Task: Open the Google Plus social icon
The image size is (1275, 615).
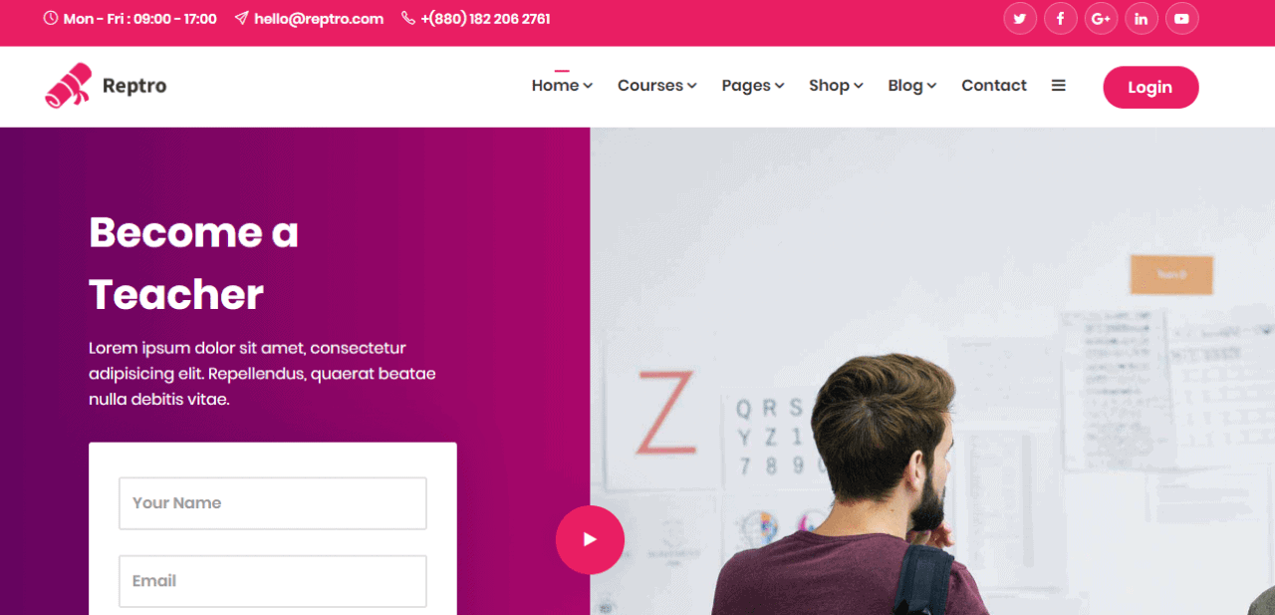Action: (x=1101, y=18)
